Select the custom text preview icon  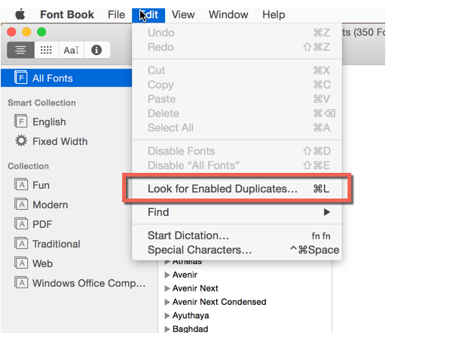tap(71, 50)
